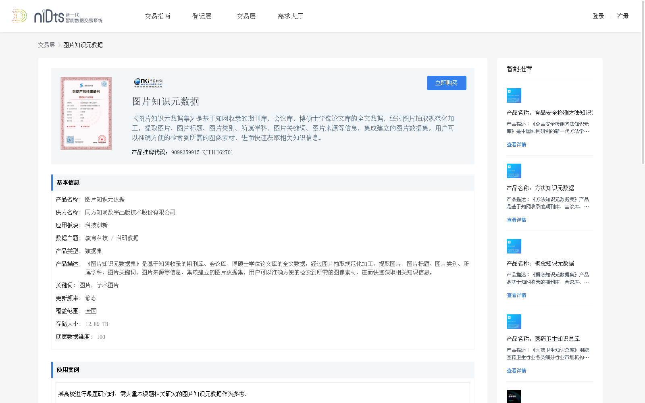The height and width of the screenshot is (403, 645).
Task: Click the niDts site logo
Action: coord(57,16)
